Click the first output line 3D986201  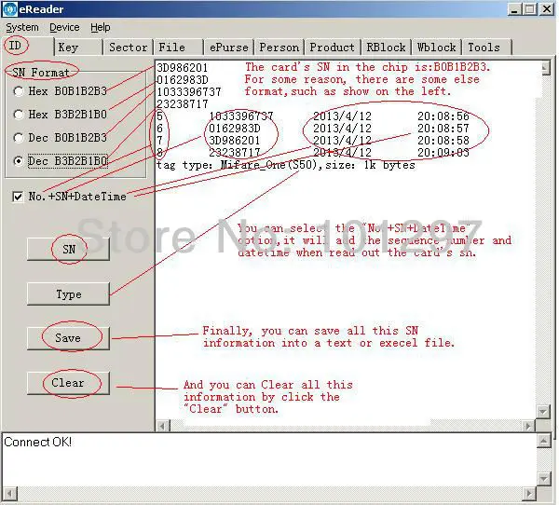click(183, 68)
